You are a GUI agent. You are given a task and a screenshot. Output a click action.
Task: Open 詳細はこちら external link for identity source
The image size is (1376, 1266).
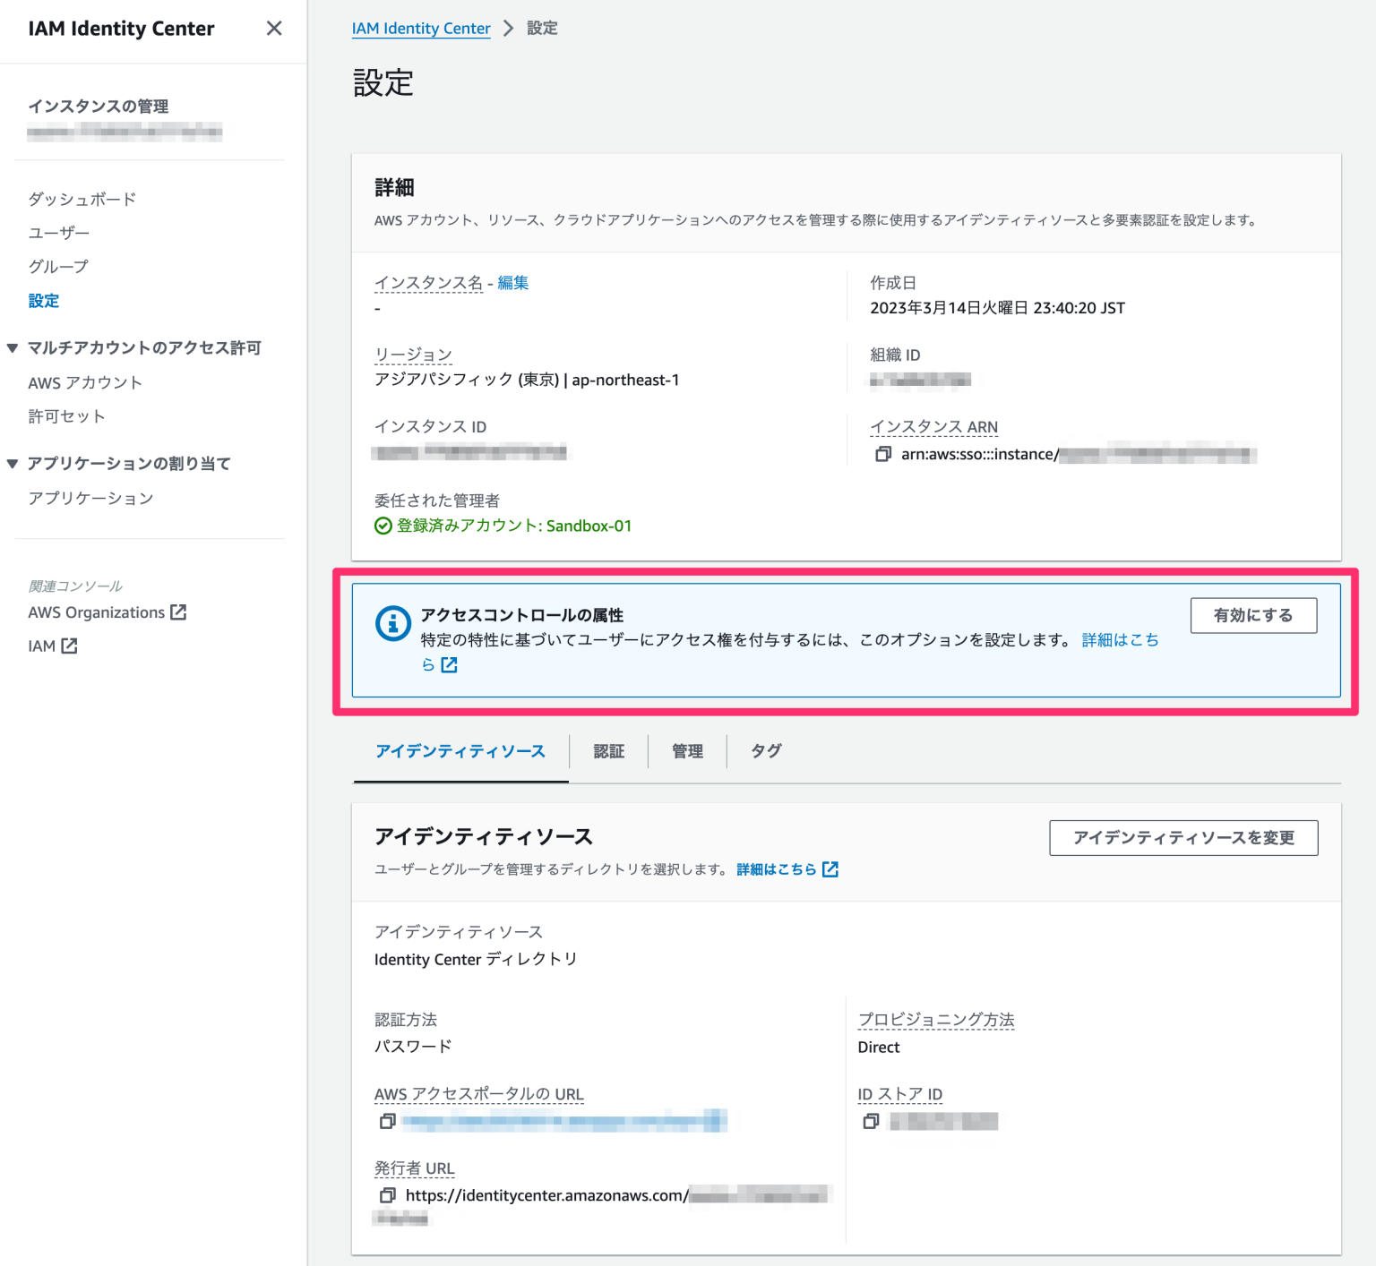(831, 868)
